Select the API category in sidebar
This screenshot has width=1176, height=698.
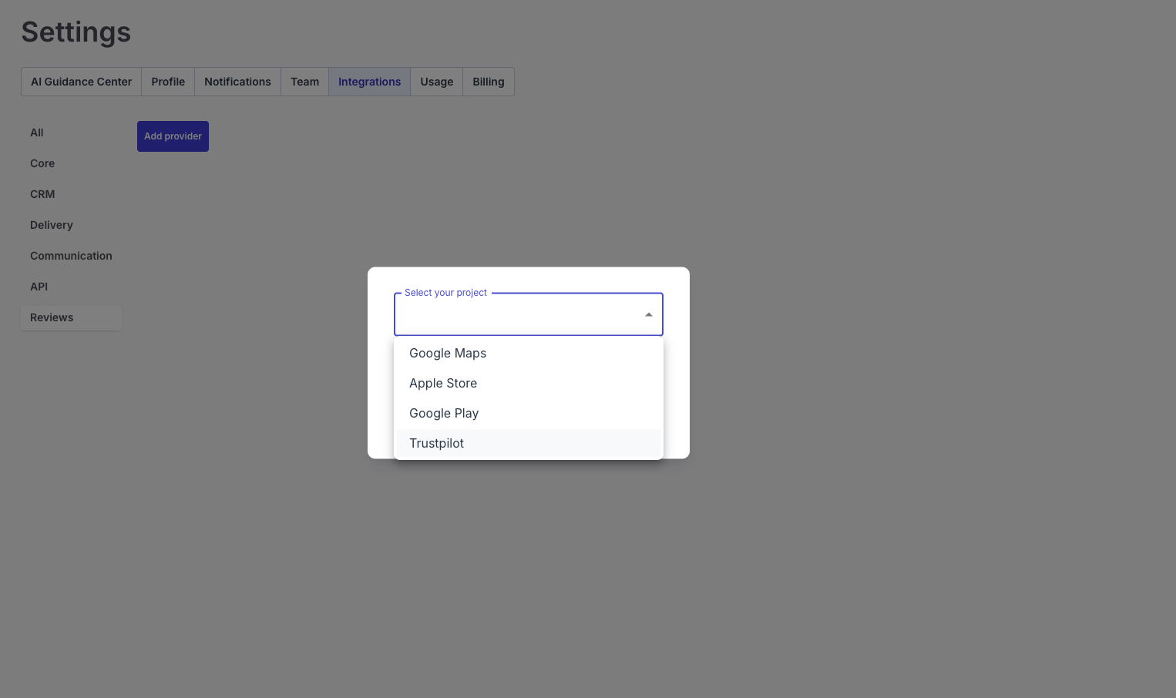click(x=71, y=287)
